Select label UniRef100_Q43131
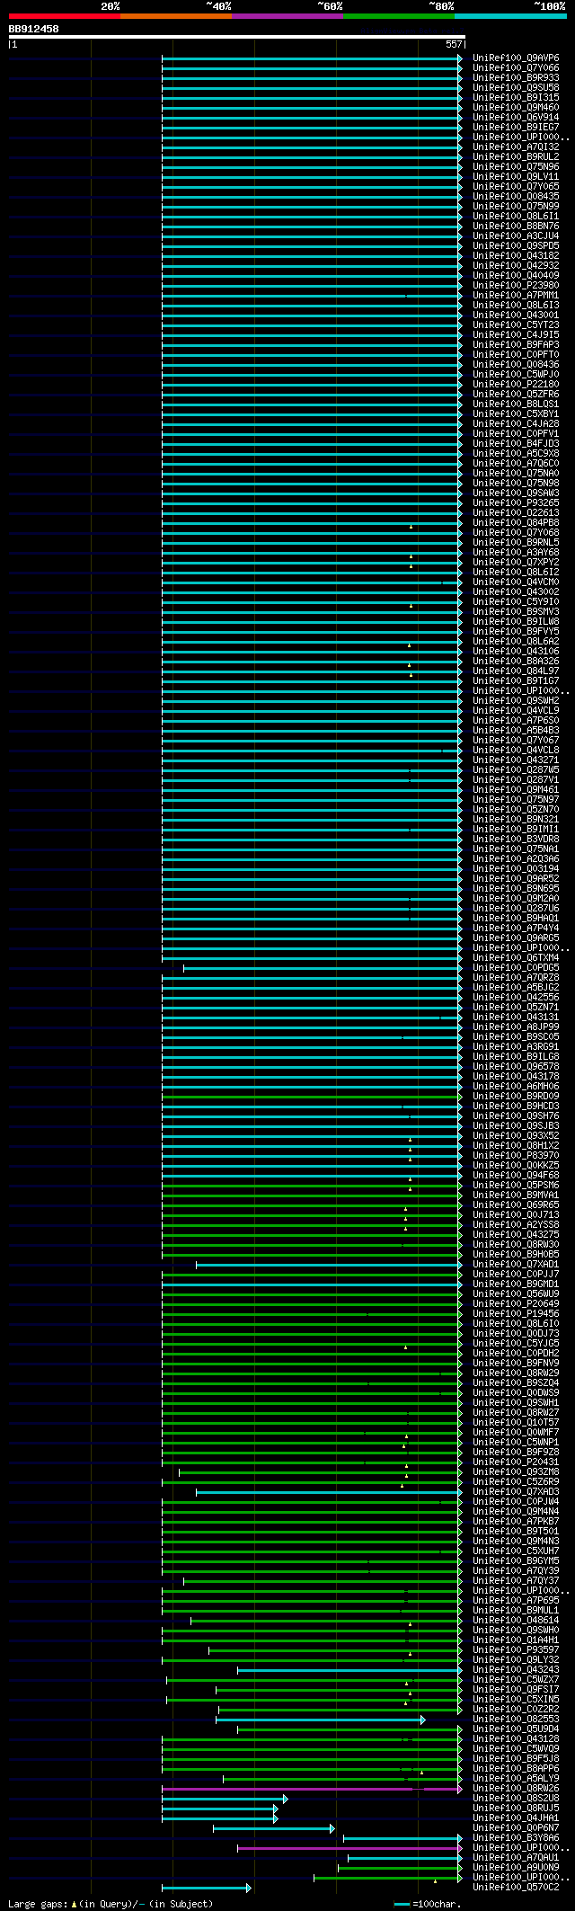The width and height of the screenshot is (575, 1911). click(x=516, y=1017)
